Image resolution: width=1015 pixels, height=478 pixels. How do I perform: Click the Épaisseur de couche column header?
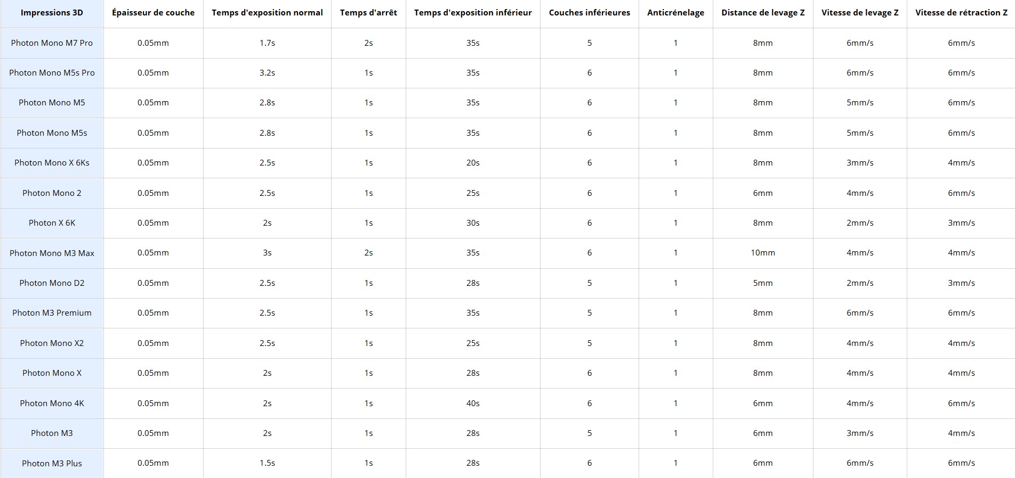(153, 13)
